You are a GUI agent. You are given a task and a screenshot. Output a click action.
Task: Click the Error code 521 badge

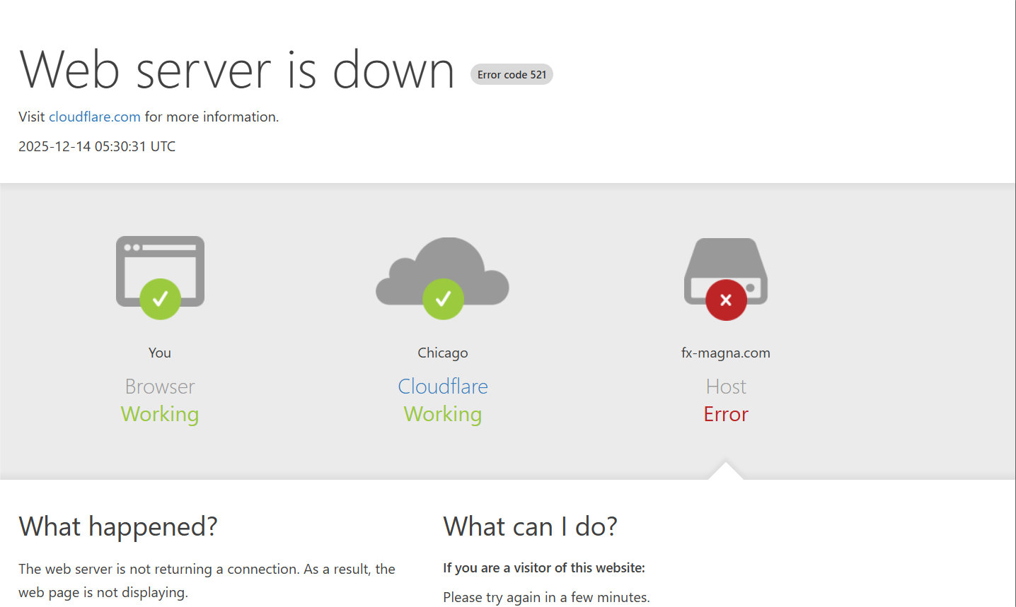512,75
